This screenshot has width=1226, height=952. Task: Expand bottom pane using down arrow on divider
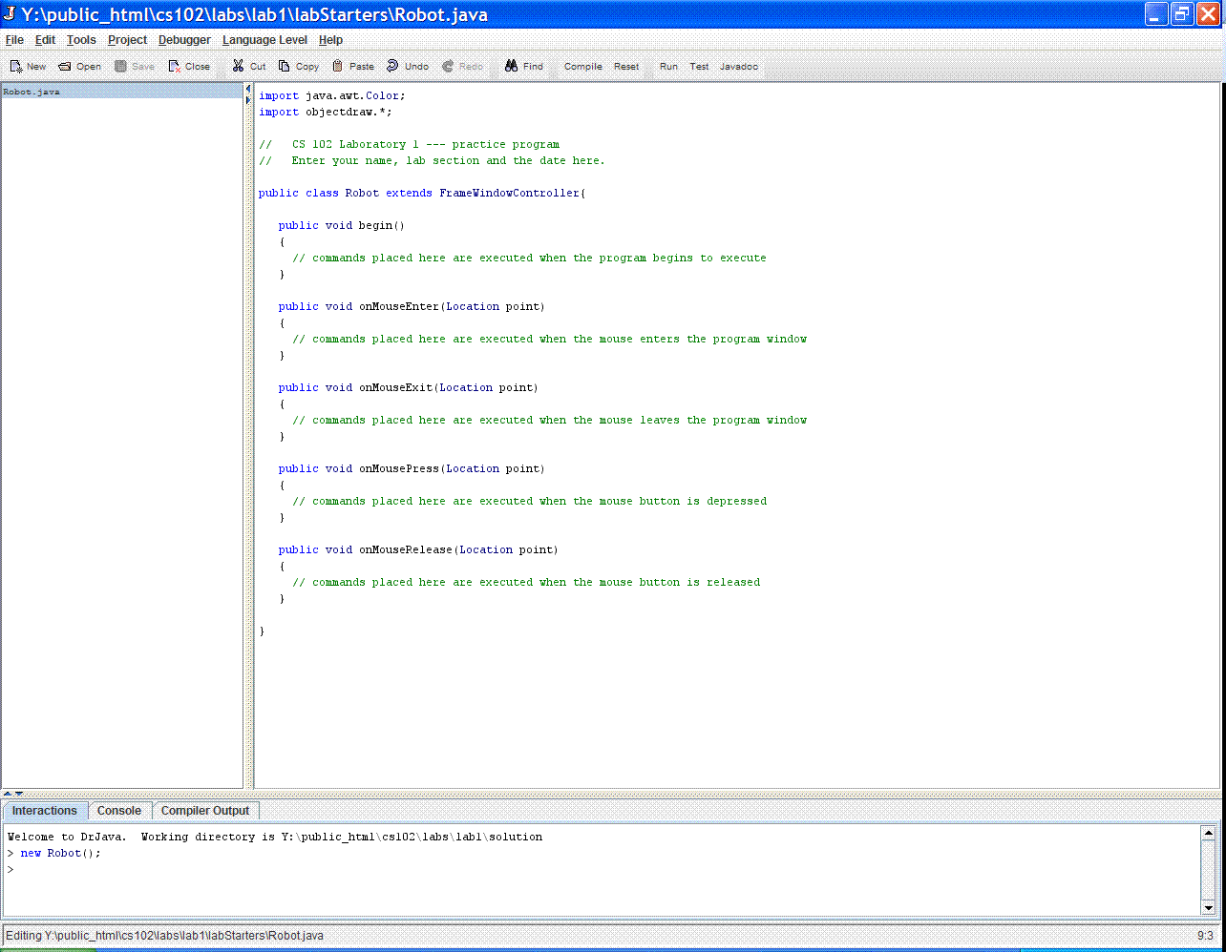click(19, 794)
